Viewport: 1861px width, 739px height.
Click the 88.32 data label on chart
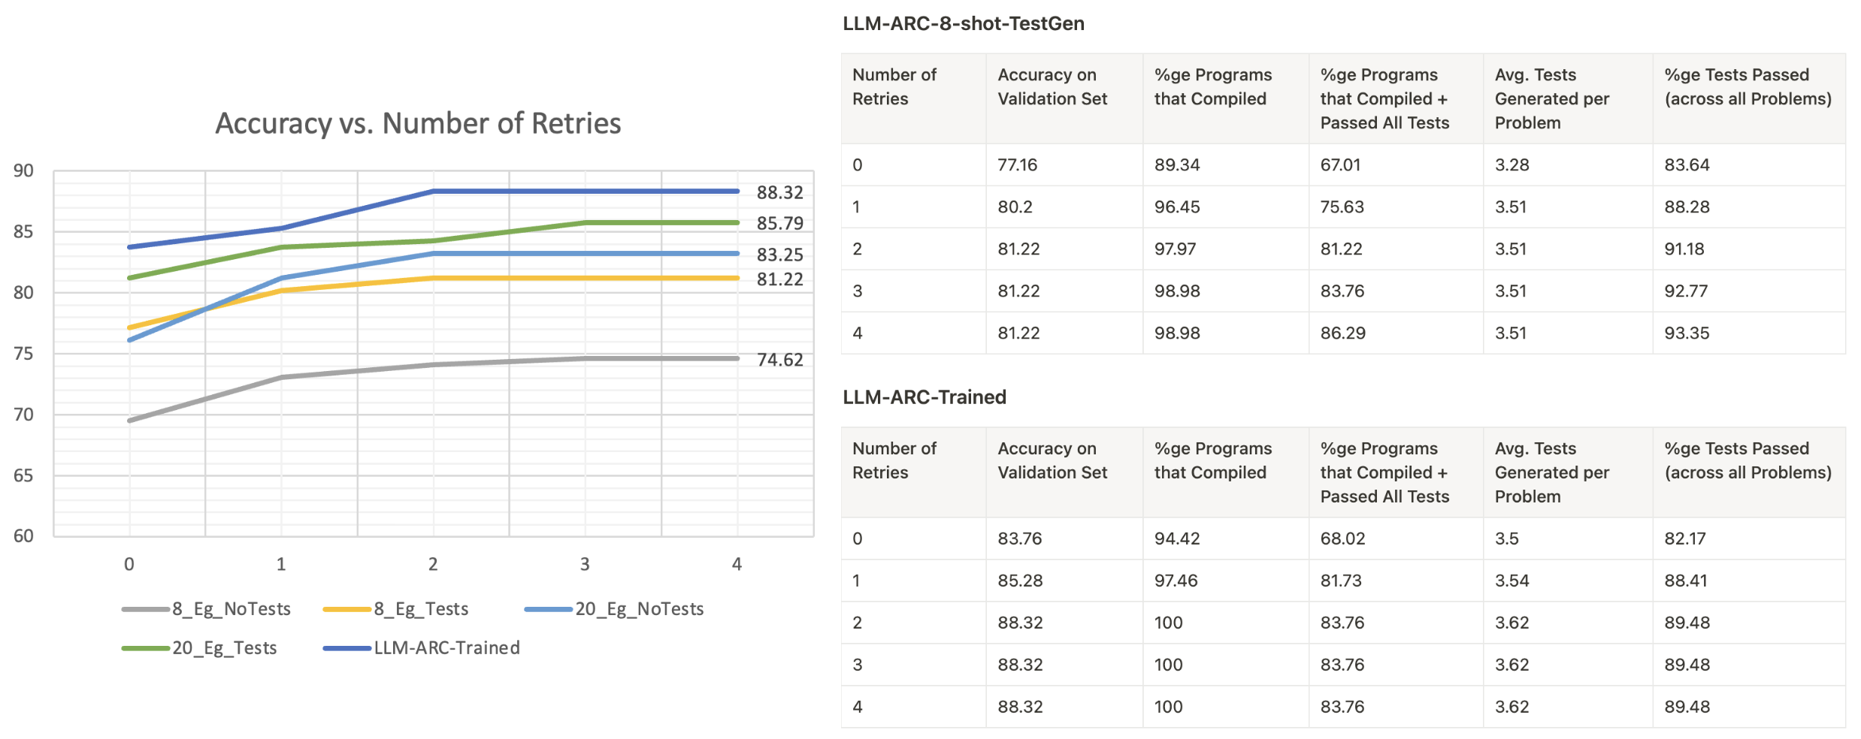point(779,193)
